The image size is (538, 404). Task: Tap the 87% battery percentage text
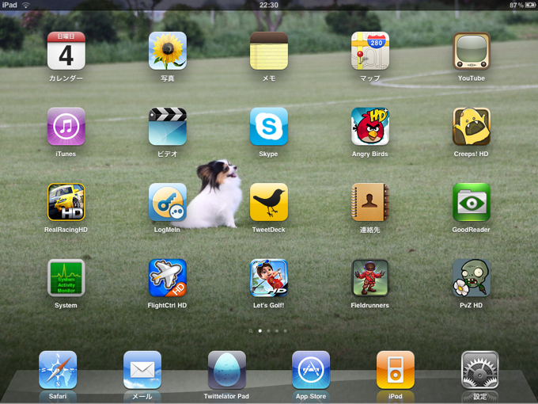point(517,6)
